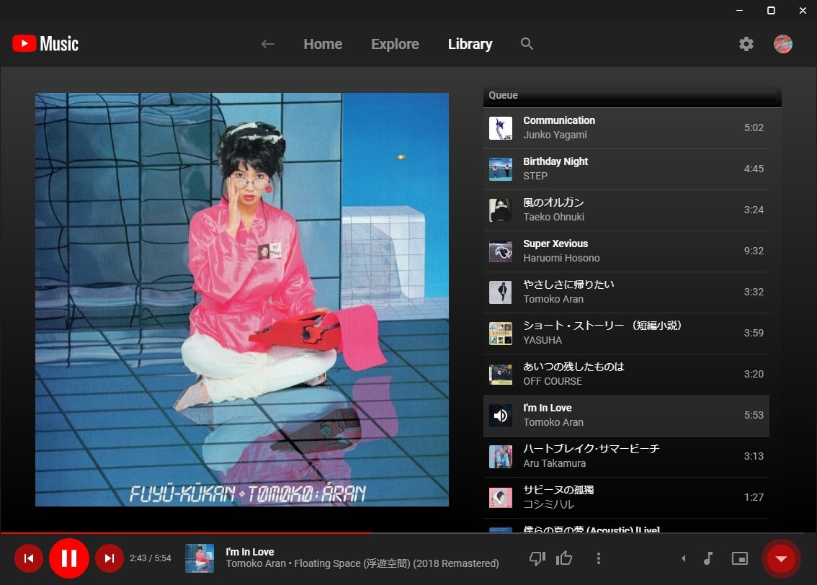Toggle the miniplayer picture-in-picture icon
Viewport: 817px width, 585px height.
739,558
